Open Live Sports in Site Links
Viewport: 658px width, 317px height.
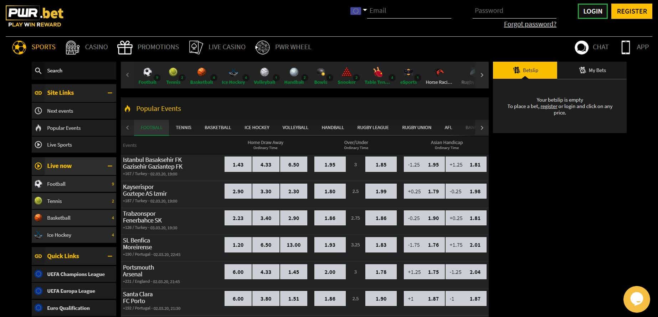74,145
